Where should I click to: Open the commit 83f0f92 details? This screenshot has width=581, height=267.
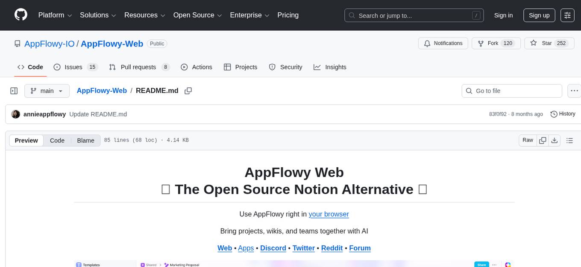[x=497, y=114]
